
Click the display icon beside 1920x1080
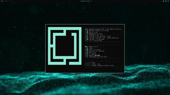[87, 35]
